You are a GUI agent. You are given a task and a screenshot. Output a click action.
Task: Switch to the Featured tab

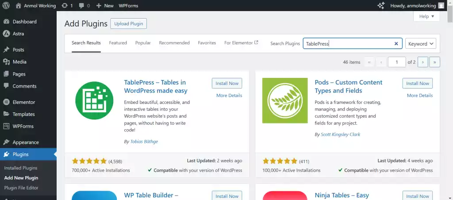coord(118,43)
